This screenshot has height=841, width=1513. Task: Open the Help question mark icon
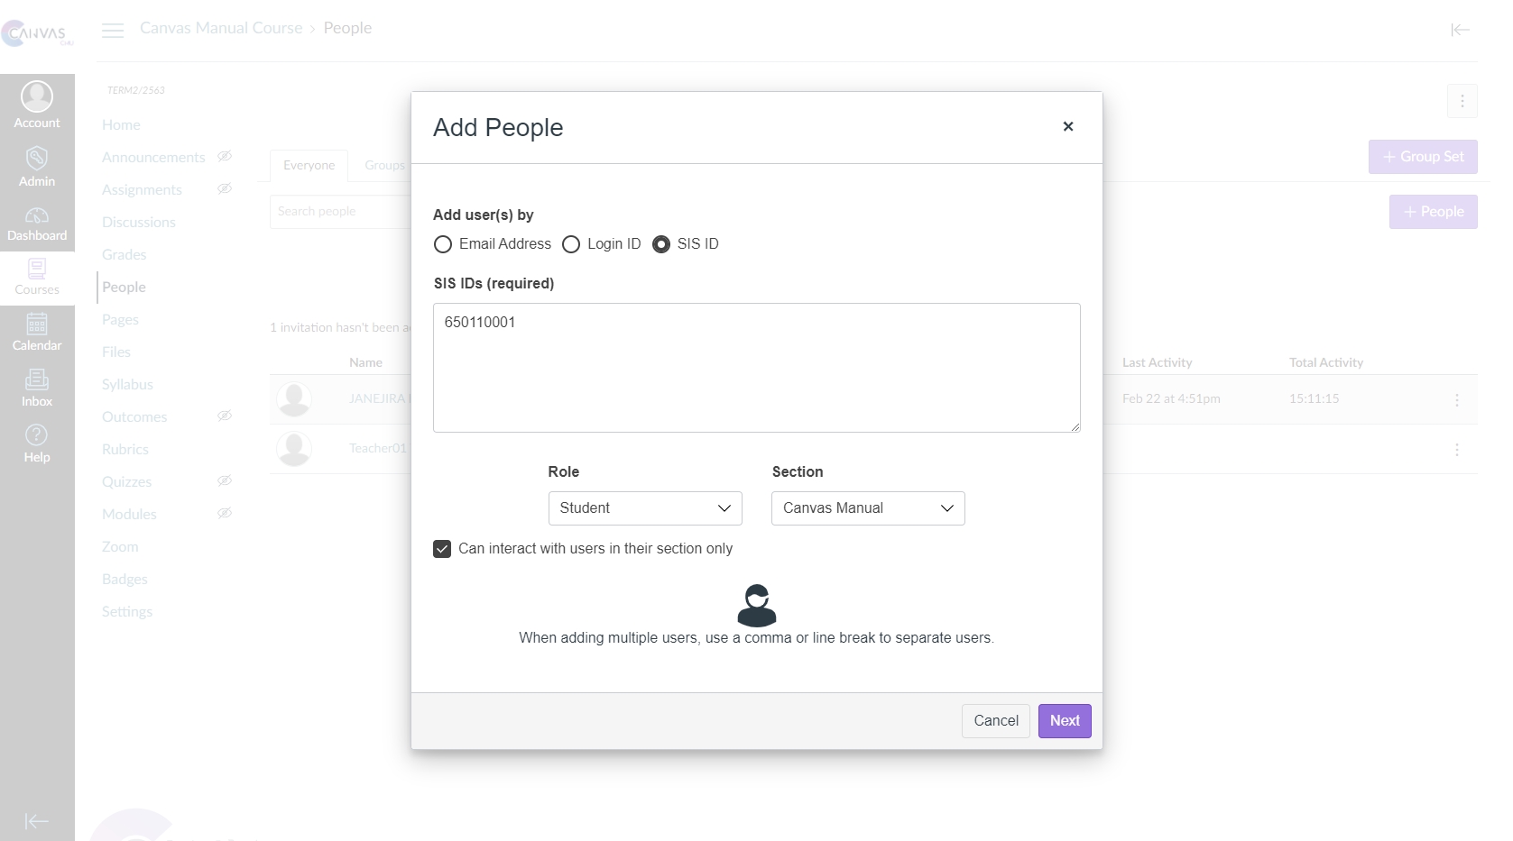[37, 436]
